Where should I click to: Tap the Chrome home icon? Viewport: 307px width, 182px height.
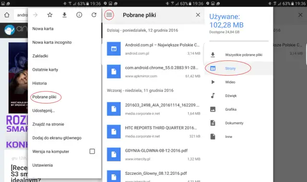click(x=7, y=15)
